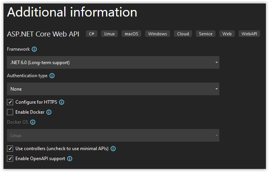Uncheck Configure for HTTPS checkbox
Viewport: 269px width, 172px height.
pyautogui.click(x=10, y=102)
